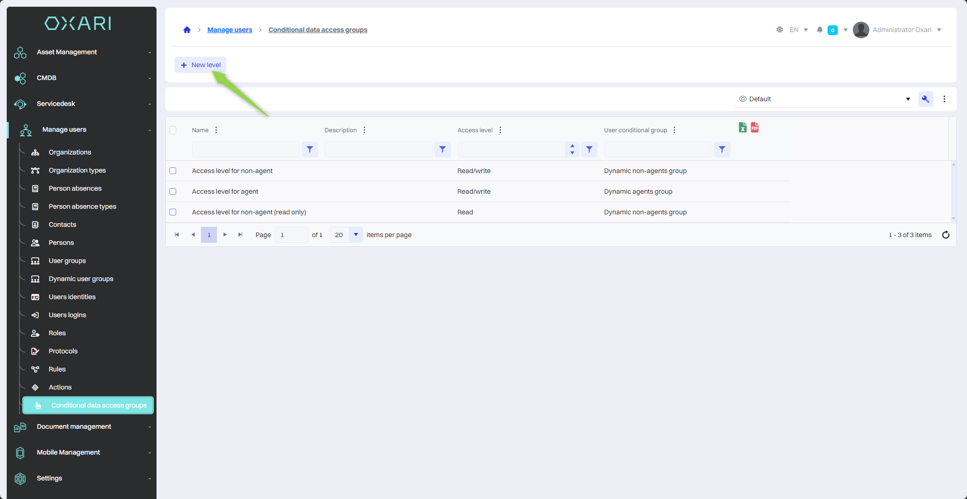Click the Manage users breadcrumb link
The image size is (967, 499).
[x=229, y=30]
